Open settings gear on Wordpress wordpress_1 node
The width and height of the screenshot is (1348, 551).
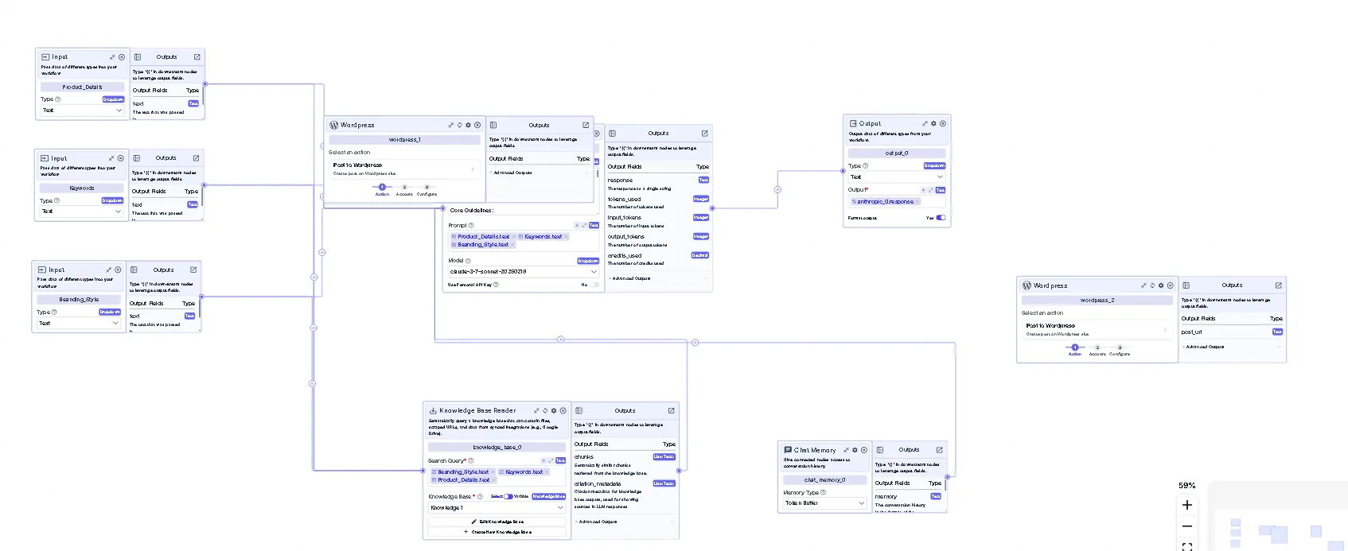(x=469, y=125)
